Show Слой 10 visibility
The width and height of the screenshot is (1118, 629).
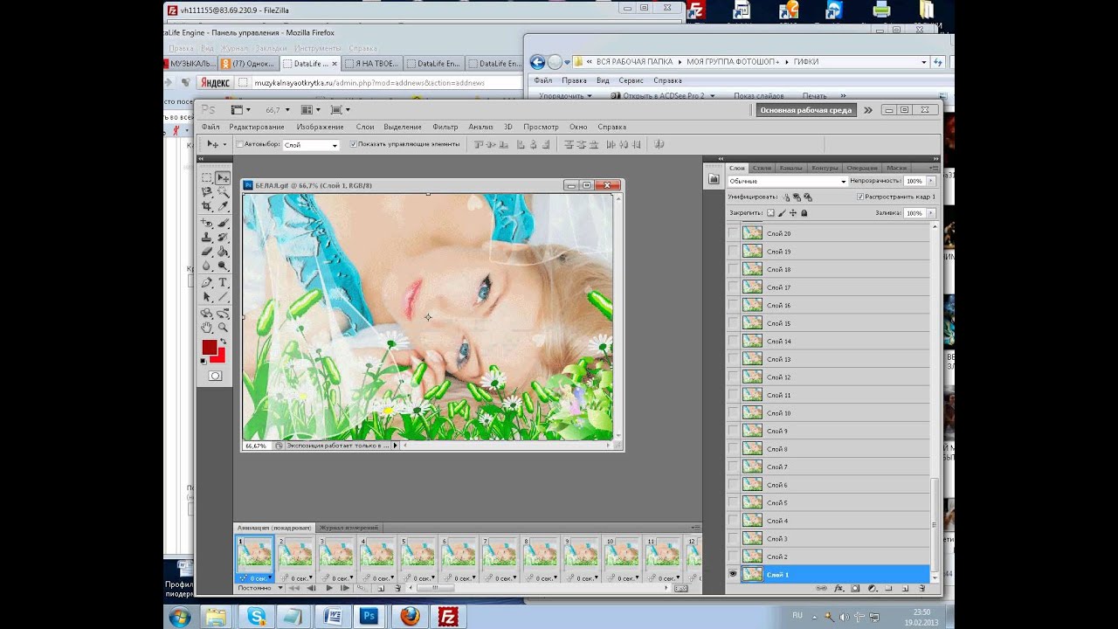pyautogui.click(x=733, y=413)
